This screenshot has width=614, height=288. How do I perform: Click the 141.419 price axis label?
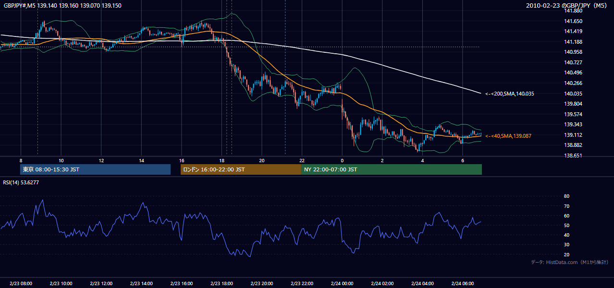click(573, 31)
